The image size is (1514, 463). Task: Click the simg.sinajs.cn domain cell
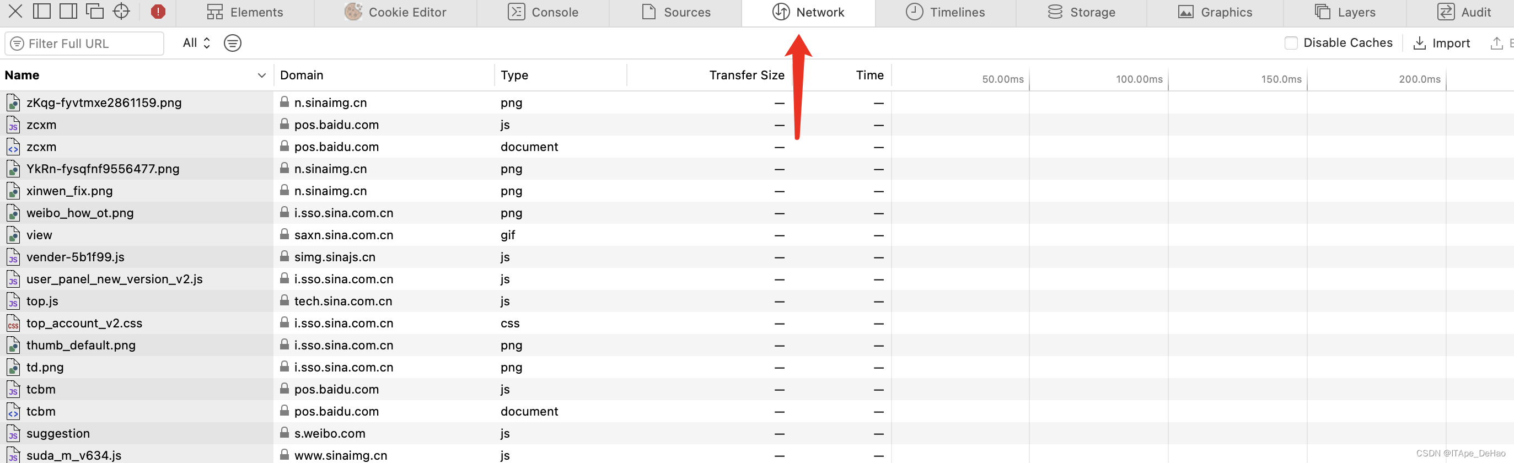tap(335, 257)
